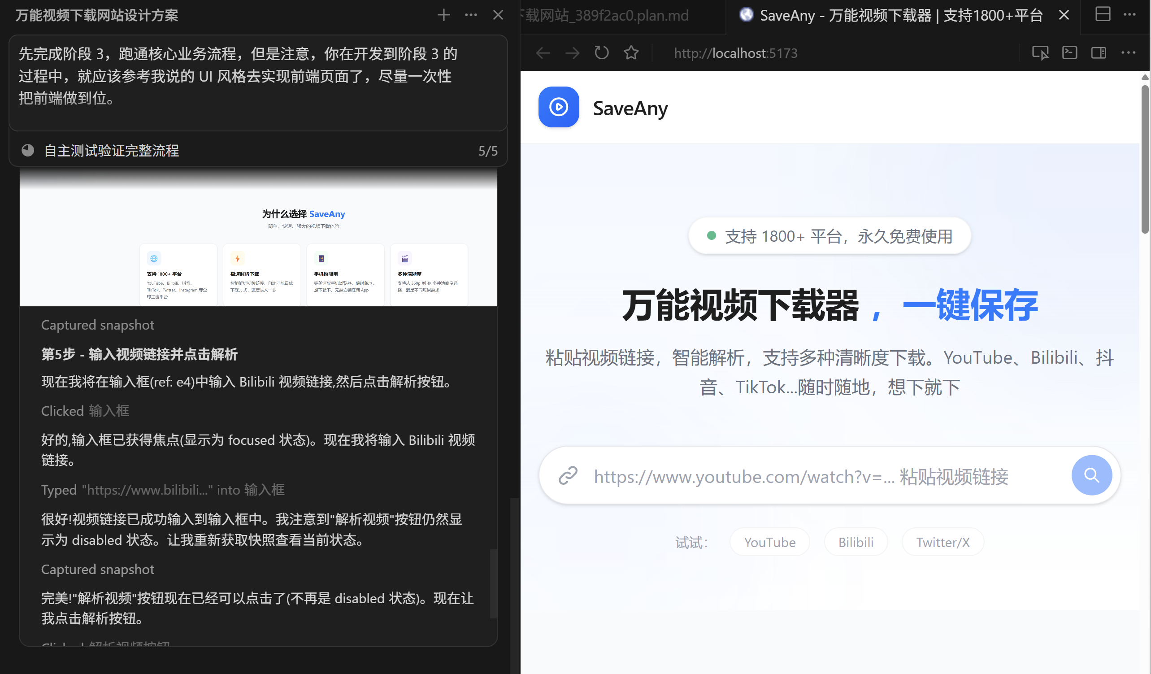Open element selector tool icon
The height and width of the screenshot is (674, 1151).
(1039, 53)
